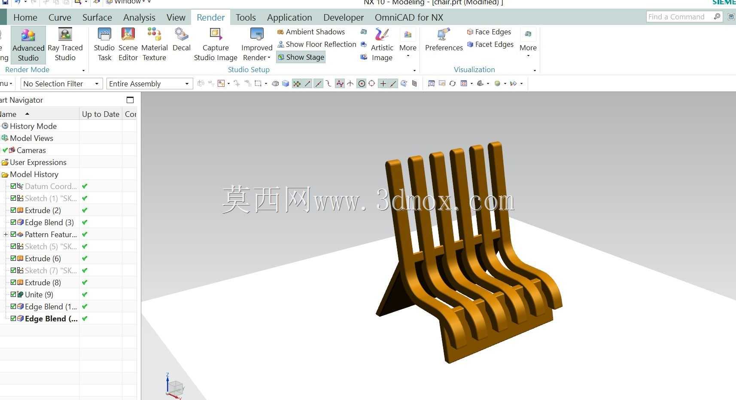Go to the Analysis tab
736x400 pixels.
point(139,17)
